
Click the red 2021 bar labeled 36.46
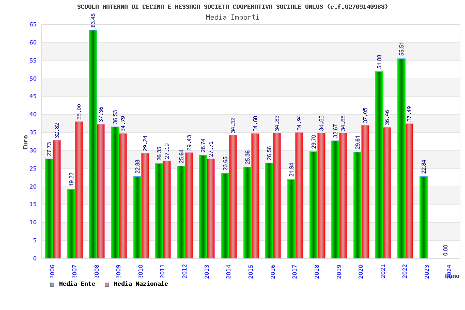click(387, 193)
